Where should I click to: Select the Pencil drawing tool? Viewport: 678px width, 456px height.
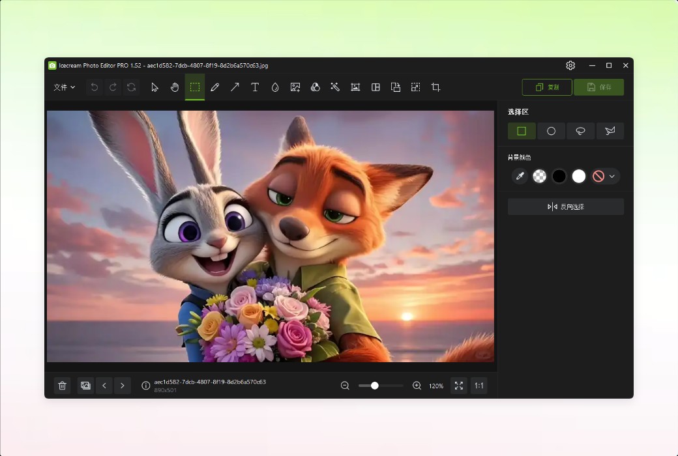(215, 87)
